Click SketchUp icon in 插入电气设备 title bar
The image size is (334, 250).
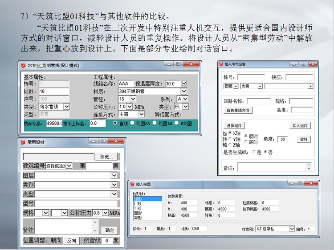[221, 64]
